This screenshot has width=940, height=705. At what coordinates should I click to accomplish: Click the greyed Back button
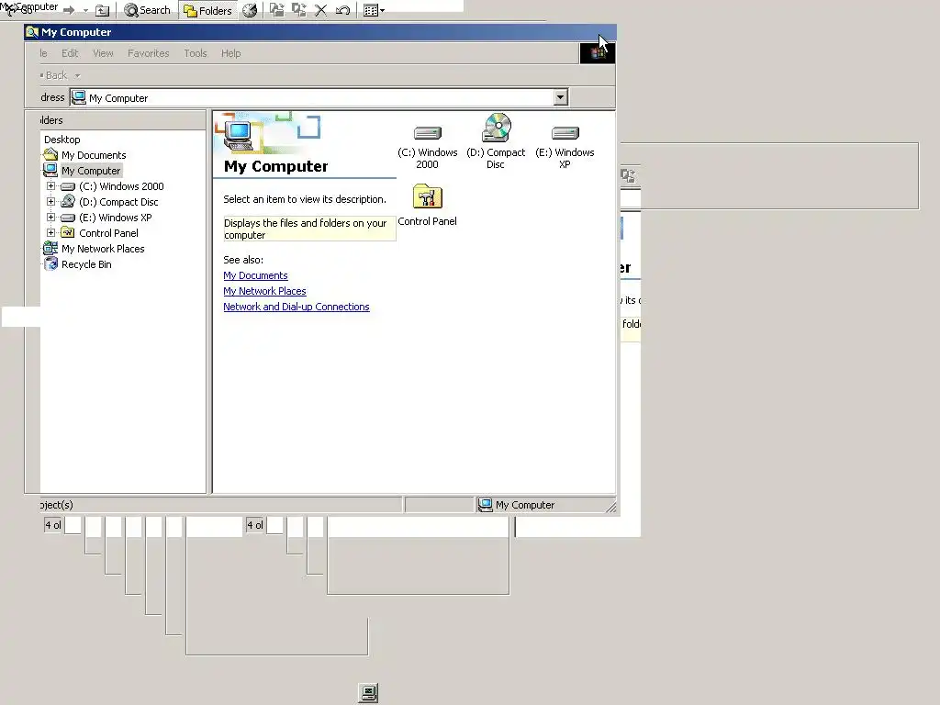point(54,75)
